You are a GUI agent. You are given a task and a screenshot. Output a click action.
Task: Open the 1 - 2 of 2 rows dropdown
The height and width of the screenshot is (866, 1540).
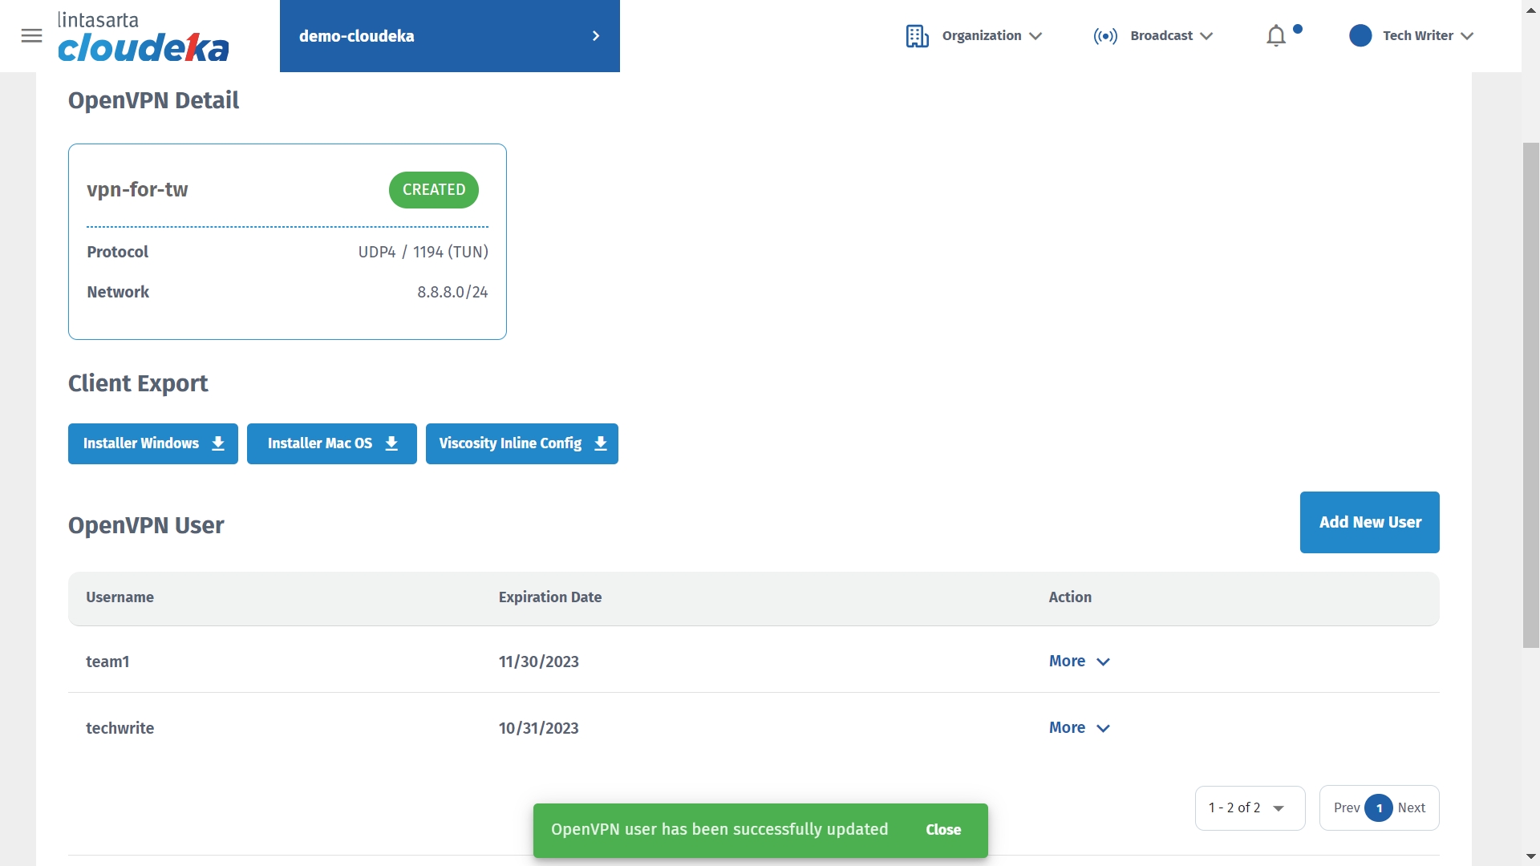click(1249, 808)
